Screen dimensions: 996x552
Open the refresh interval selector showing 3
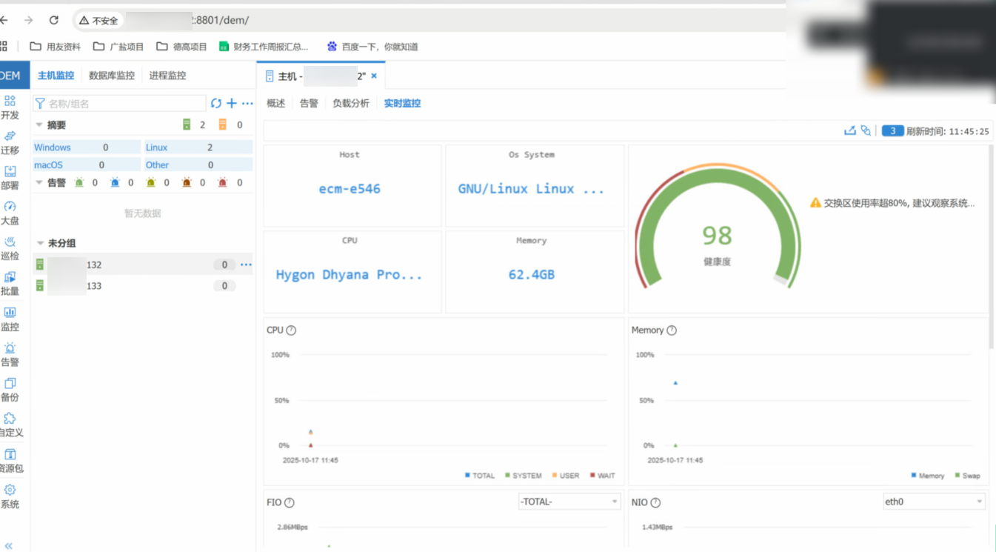tap(892, 130)
